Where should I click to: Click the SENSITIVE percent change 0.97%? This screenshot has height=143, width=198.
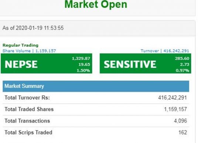tap(182, 70)
